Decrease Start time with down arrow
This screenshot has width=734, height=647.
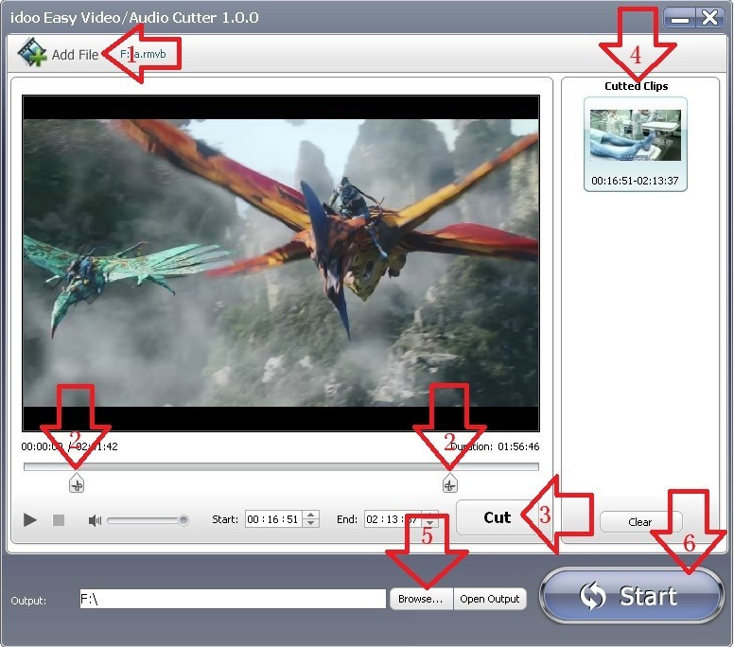click(312, 524)
